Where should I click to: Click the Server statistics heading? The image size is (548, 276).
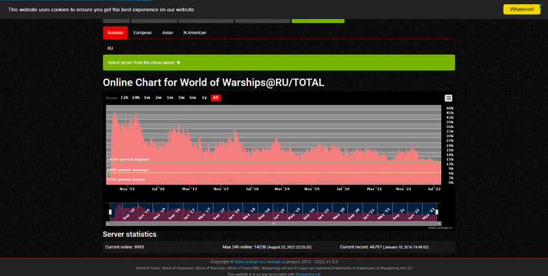tap(129, 234)
